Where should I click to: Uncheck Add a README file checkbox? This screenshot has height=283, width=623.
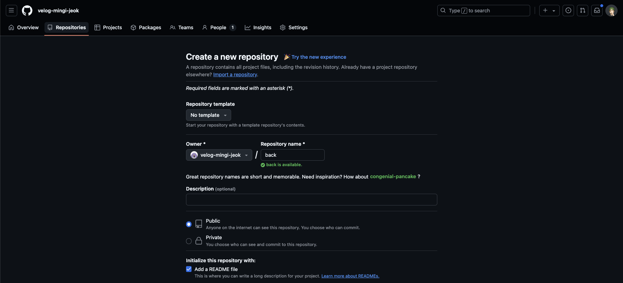pos(189,269)
